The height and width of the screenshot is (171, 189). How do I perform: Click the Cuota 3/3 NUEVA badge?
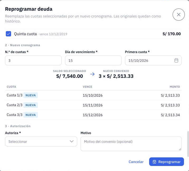click(31, 115)
